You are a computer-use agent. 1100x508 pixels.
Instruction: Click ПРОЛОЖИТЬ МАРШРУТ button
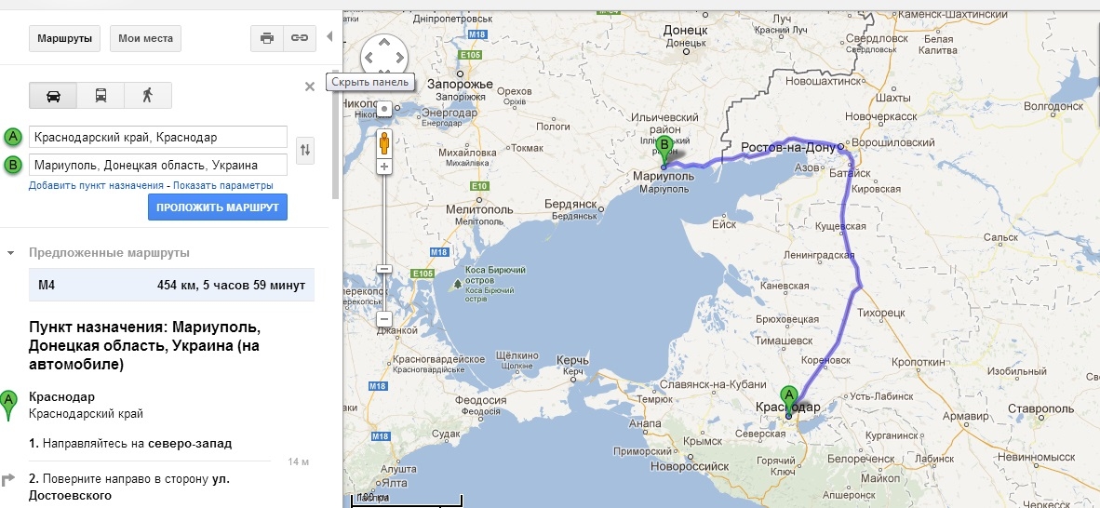click(x=218, y=207)
